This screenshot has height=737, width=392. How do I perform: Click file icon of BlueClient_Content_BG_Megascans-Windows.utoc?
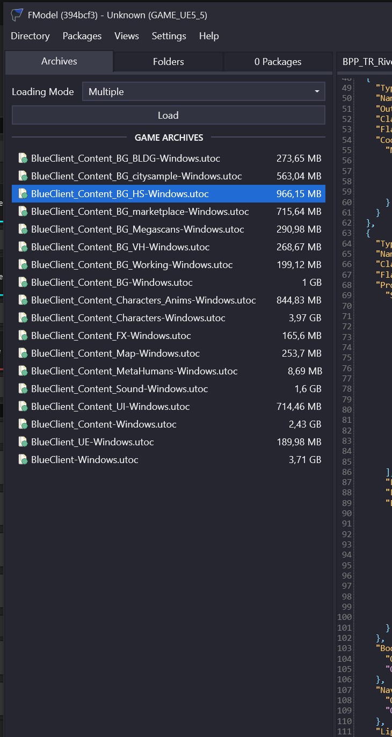[23, 229]
